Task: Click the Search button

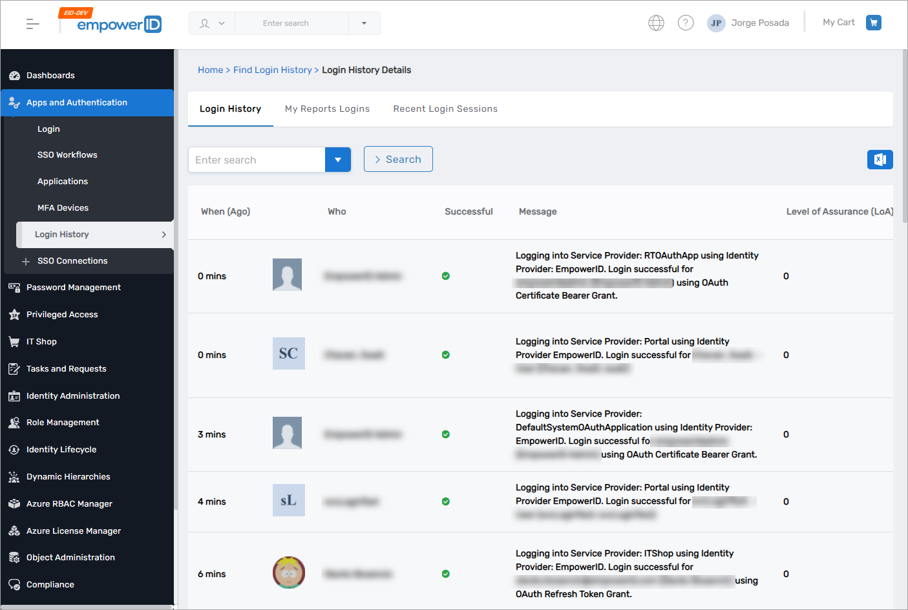Action: 398,160
